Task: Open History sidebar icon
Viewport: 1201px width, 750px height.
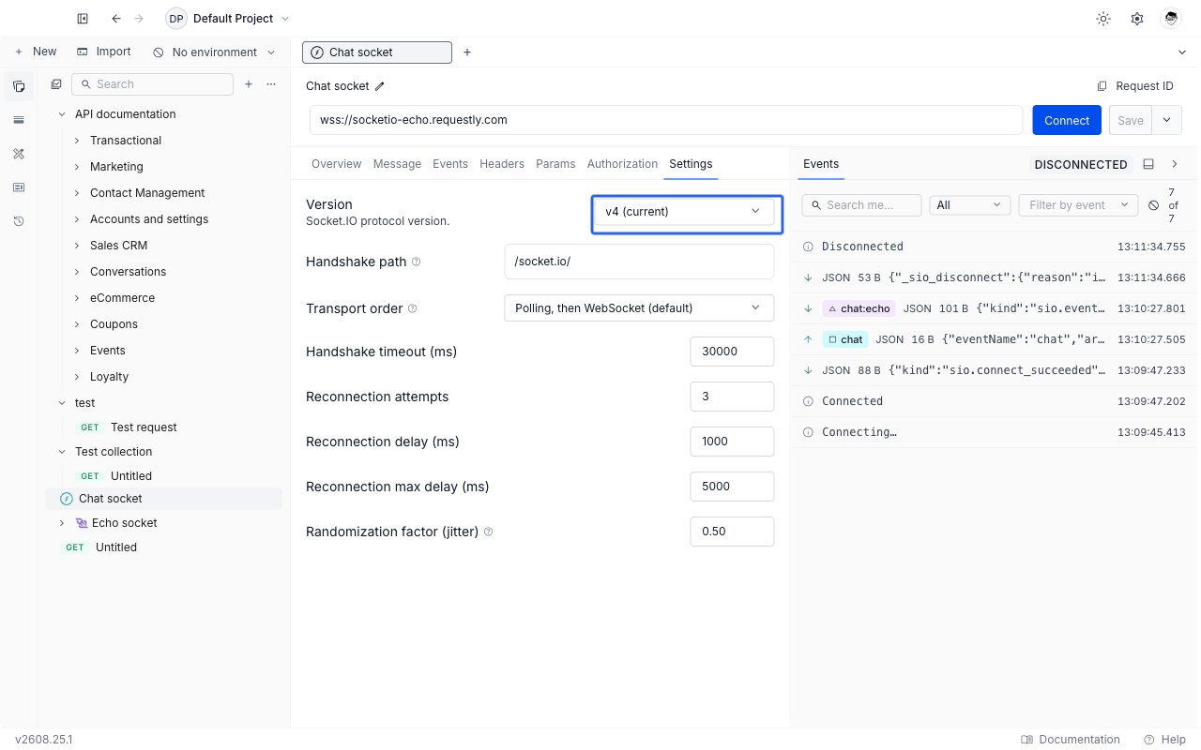Action: click(x=19, y=221)
